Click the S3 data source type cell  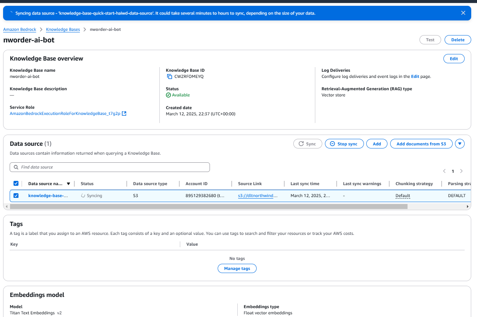pos(135,196)
